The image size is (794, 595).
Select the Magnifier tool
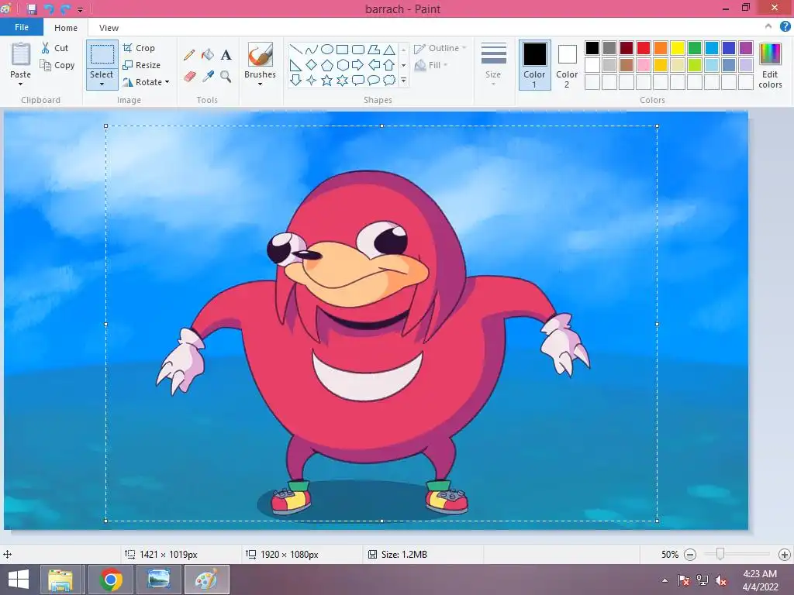pos(226,77)
